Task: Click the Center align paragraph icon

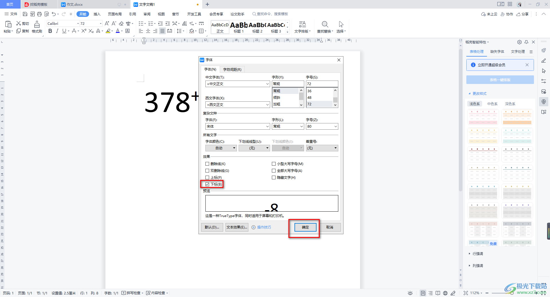Action: pyautogui.click(x=148, y=31)
